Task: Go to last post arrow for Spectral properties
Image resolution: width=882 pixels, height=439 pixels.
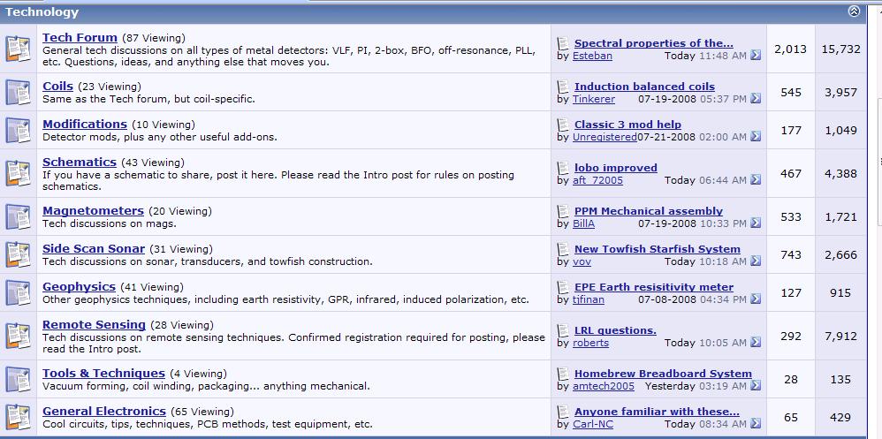Action: (x=756, y=56)
